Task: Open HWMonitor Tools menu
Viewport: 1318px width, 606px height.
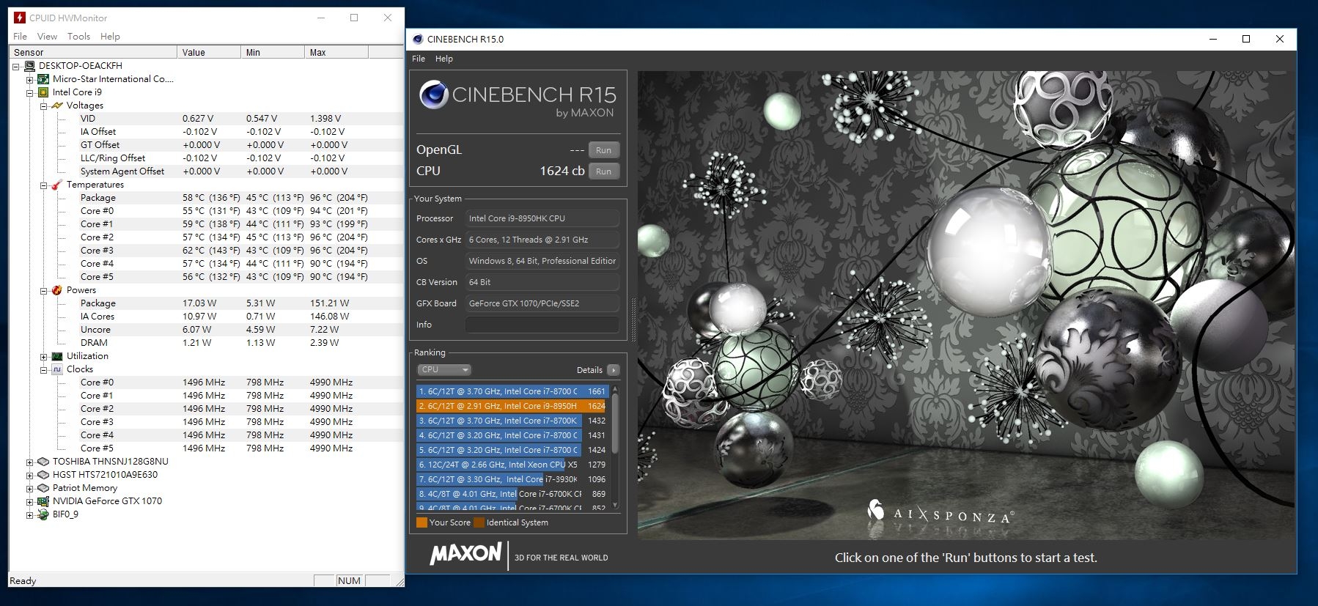Action: coord(78,36)
